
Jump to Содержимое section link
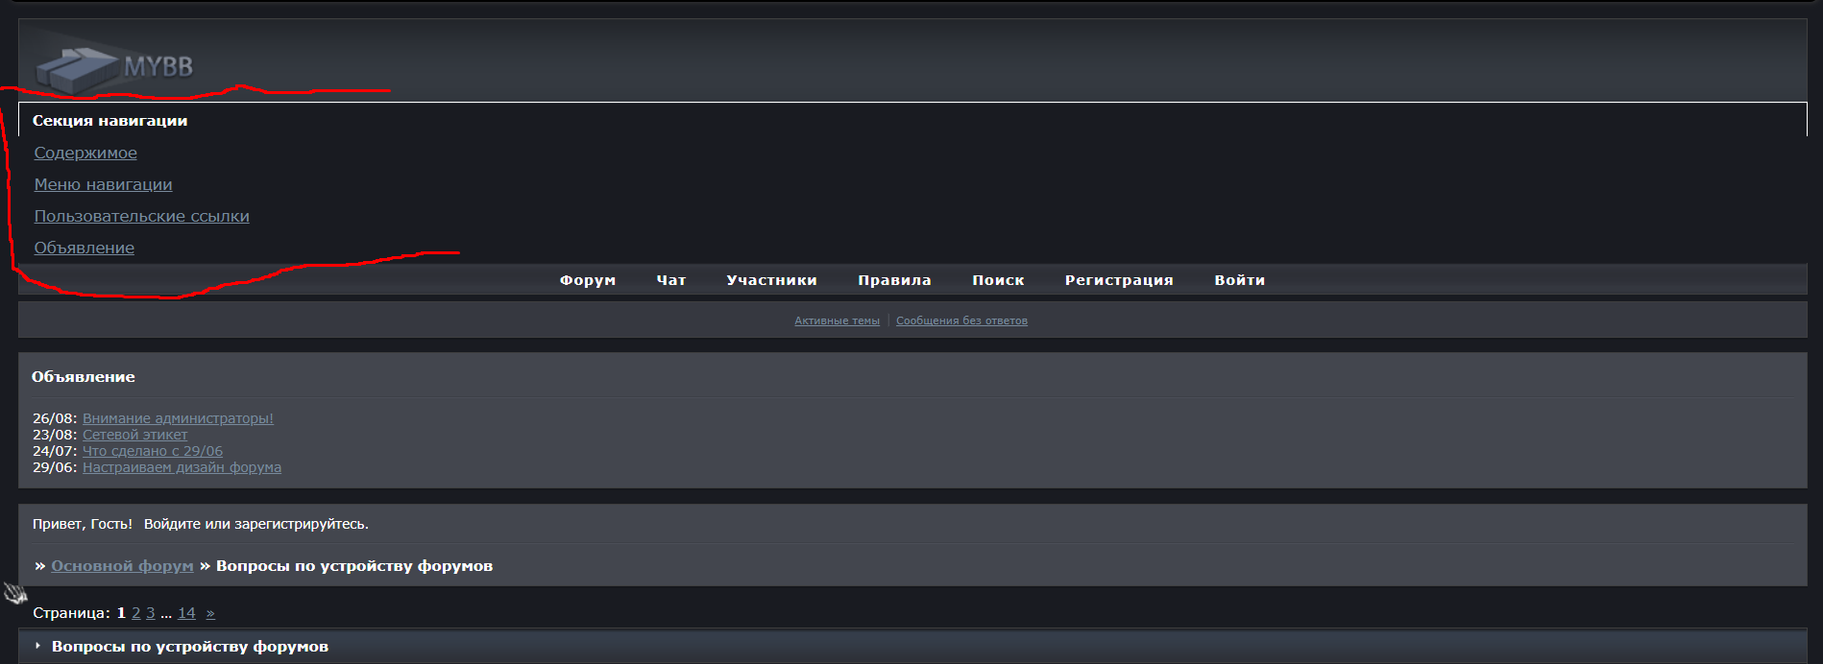[85, 153]
